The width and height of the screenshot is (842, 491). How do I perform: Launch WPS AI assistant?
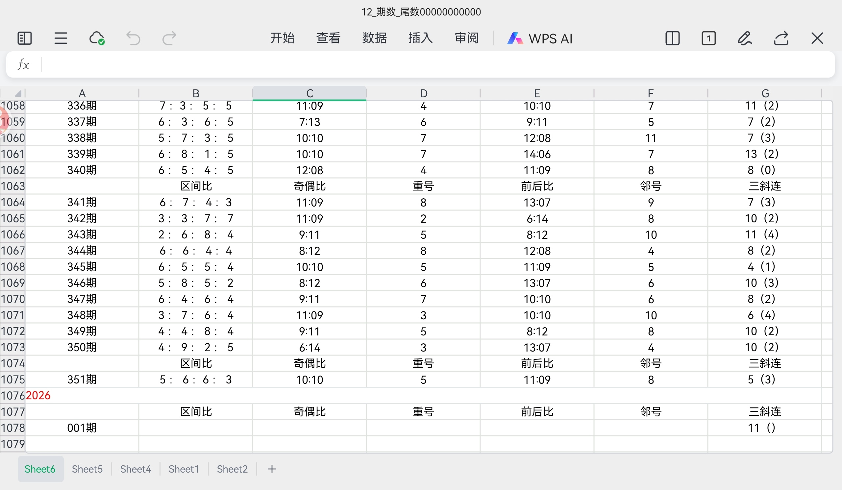click(x=540, y=38)
